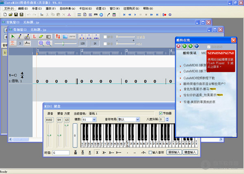Select the triplet -3- symbol
The height and width of the screenshot is (174, 244).
pos(143,153)
